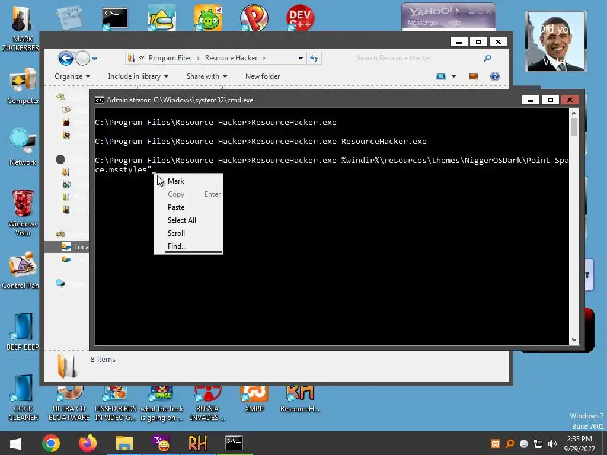Click the cmd scrollbar up arrow
Viewport: 607px width, 455px height.
(x=574, y=113)
